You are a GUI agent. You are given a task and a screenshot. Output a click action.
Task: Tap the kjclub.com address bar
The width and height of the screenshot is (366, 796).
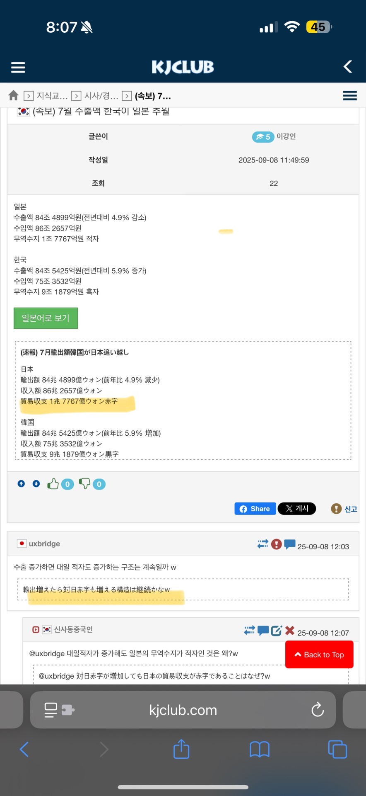tap(183, 710)
